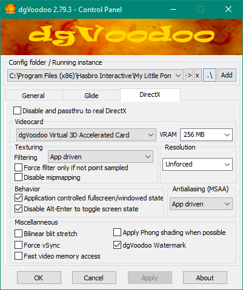Check the Force vSync option
Viewport: 243px width, 290px height.
tap(18, 245)
